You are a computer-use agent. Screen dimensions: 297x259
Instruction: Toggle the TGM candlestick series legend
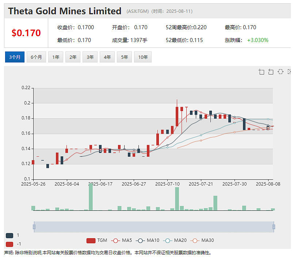pos(96,240)
